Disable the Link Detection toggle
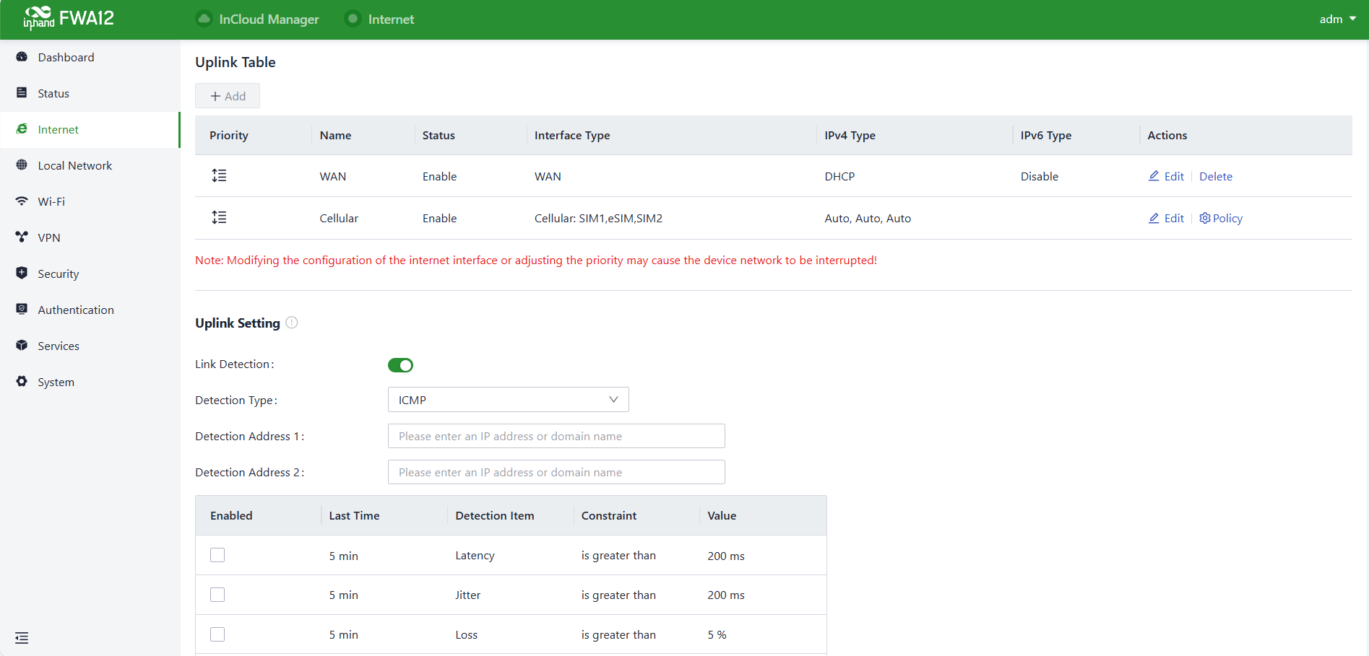 (400, 365)
